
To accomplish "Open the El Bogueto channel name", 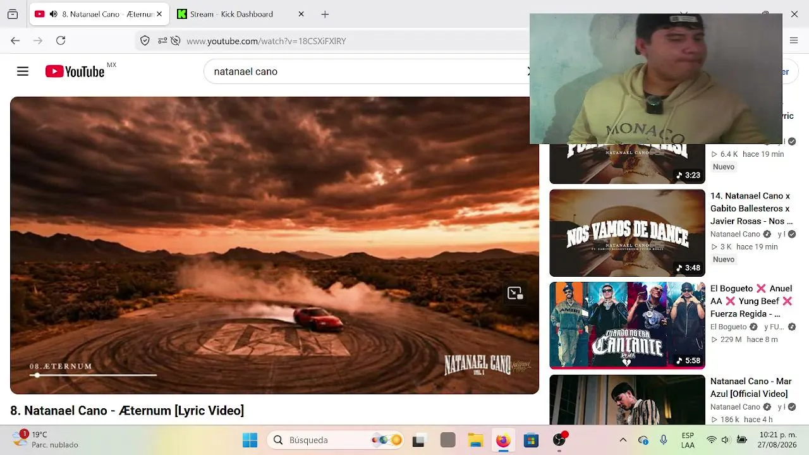I will [x=729, y=327].
